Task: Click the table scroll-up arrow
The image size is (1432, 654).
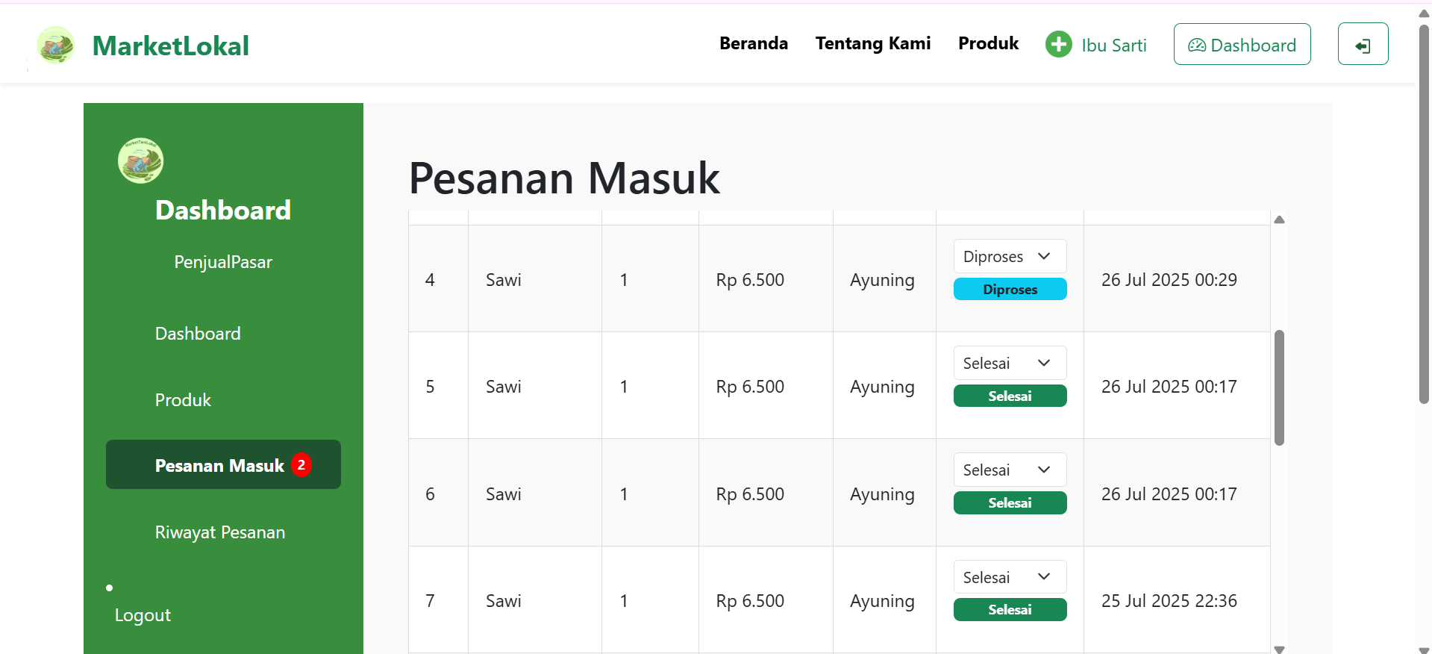Action: (1279, 219)
